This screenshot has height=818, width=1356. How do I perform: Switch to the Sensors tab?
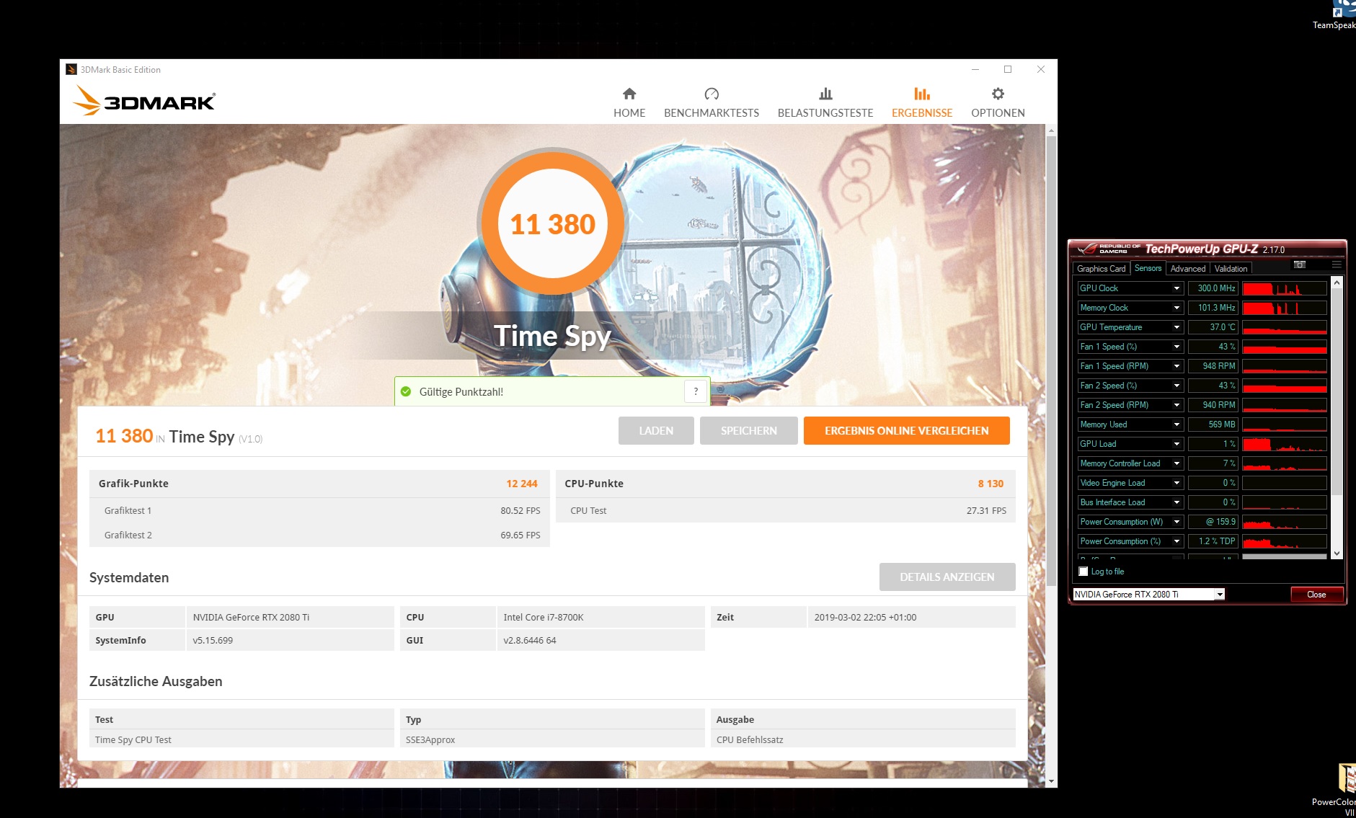click(1148, 268)
